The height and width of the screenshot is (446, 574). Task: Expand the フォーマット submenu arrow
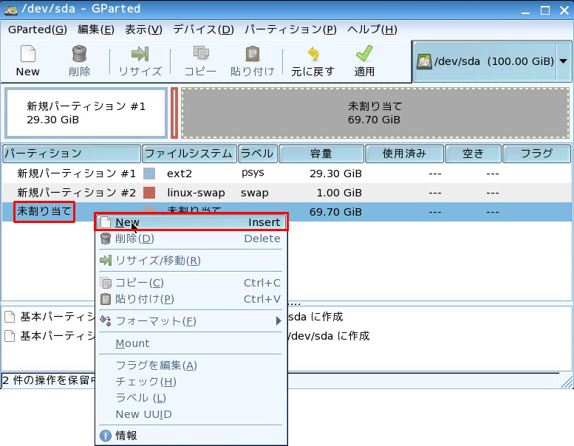tap(279, 321)
